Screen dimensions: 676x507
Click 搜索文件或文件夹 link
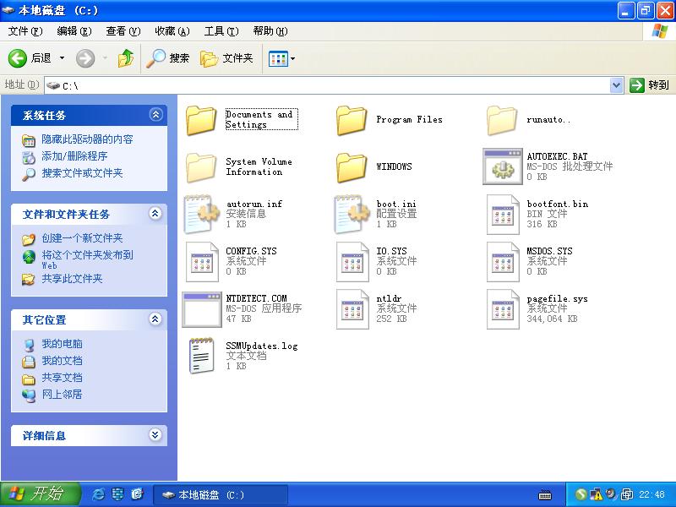click(82, 173)
